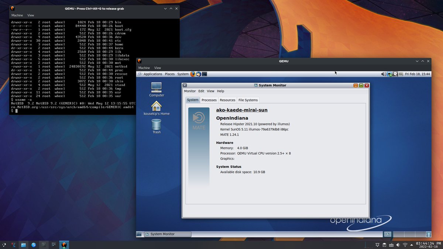The height and width of the screenshot is (249, 443).
Task: Click the host tray notifications icon
Action: [x=377, y=245]
